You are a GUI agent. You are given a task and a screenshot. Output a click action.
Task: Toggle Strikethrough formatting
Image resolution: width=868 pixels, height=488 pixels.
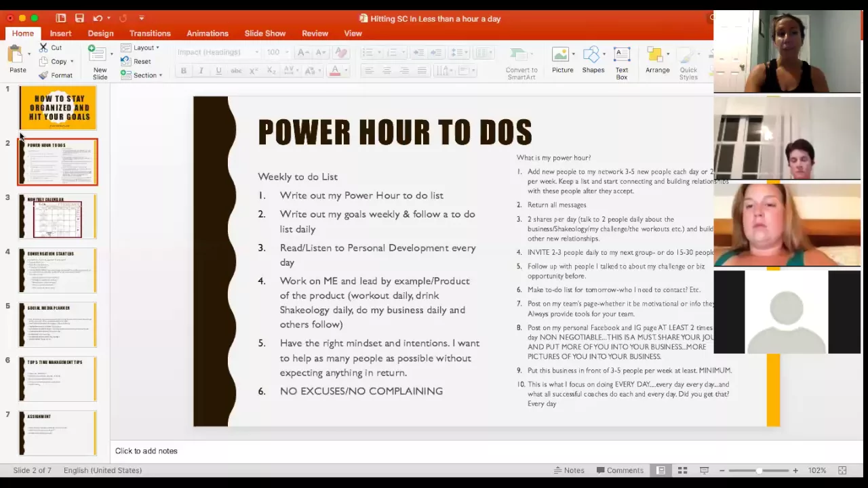[236, 71]
